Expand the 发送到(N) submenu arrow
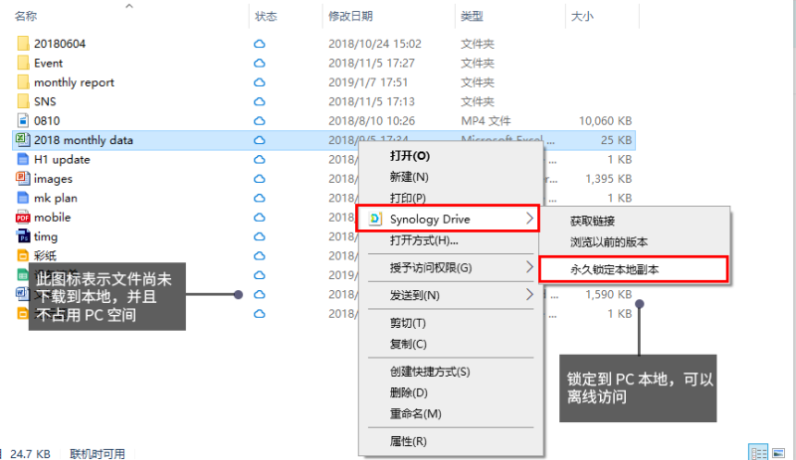 click(x=529, y=294)
